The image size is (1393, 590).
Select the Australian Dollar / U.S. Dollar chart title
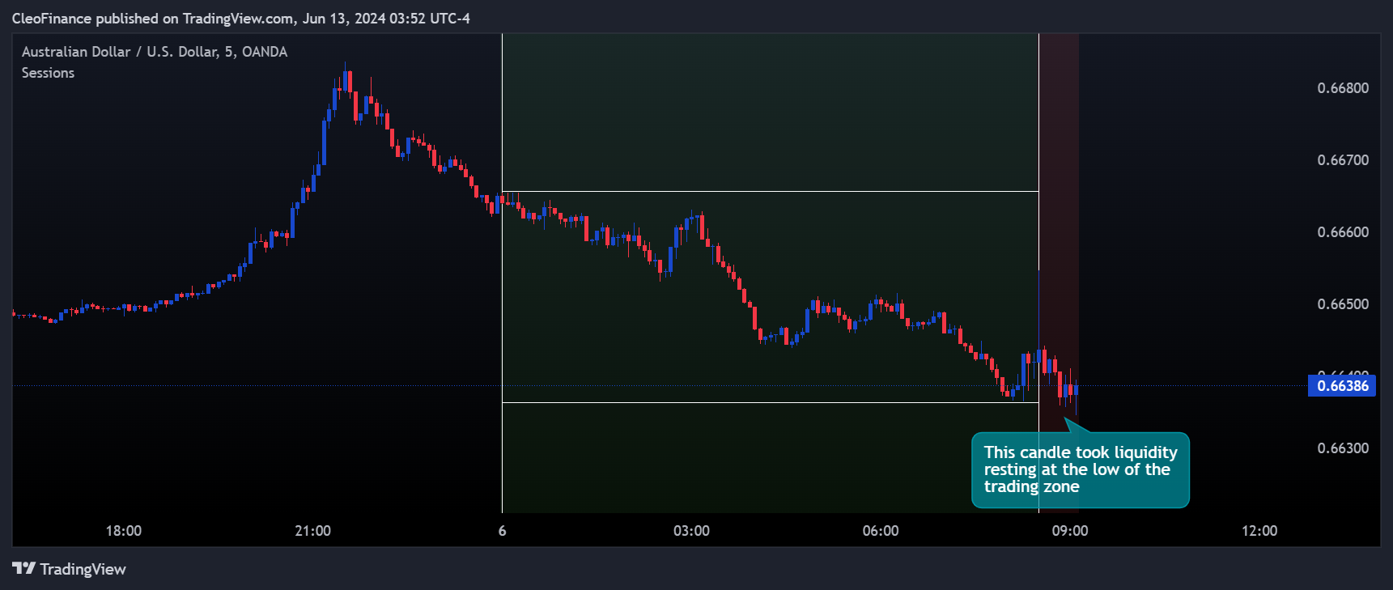pyautogui.click(x=155, y=52)
